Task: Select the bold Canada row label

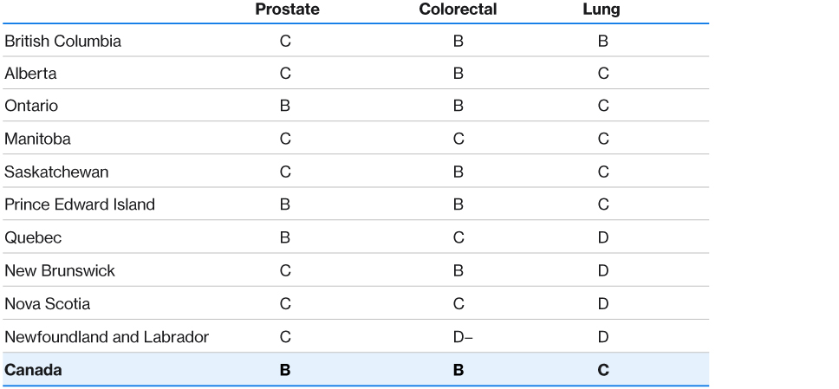Action: [x=32, y=369]
